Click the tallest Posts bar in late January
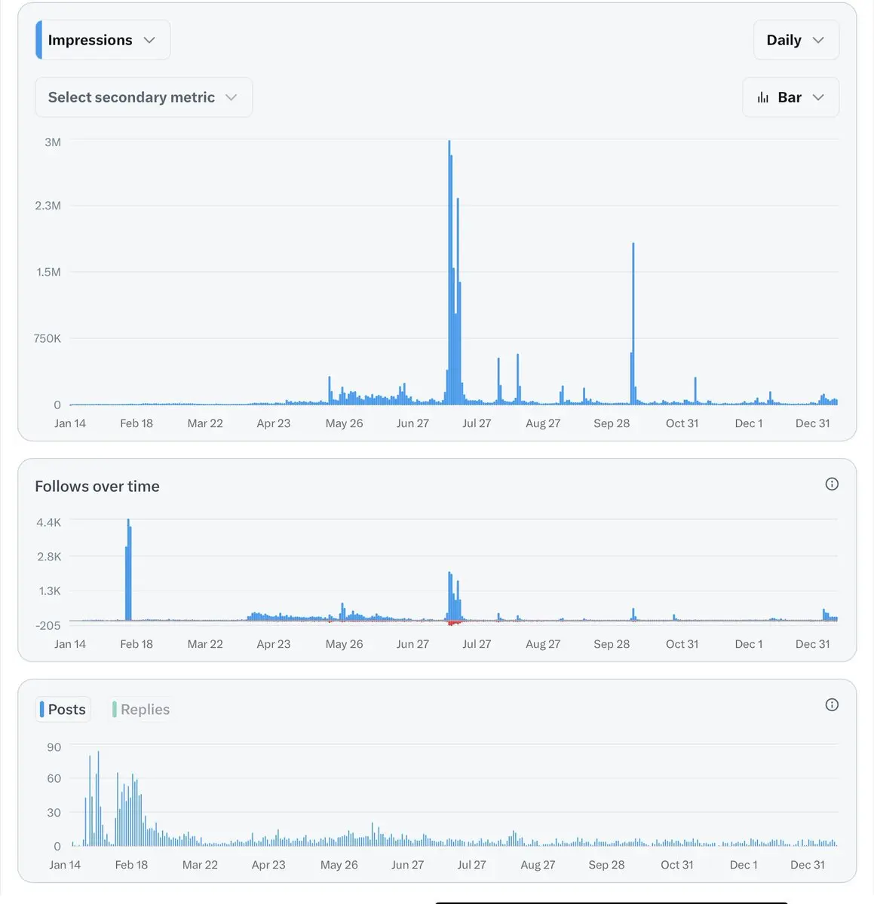This screenshot has height=904, width=874. (x=98, y=799)
